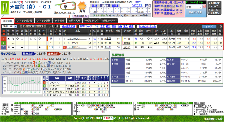Select the 連対率 stats tab
Image resolution: width=225 pixels, height=122 pixels.
point(105,5)
